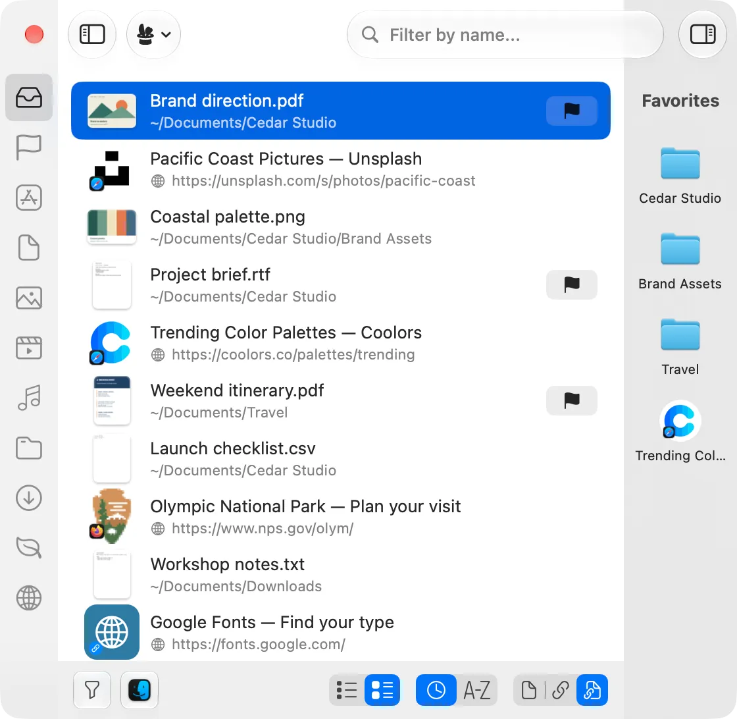The image size is (737, 719).
Task: Switch to detailed list view
Action: 382,690
